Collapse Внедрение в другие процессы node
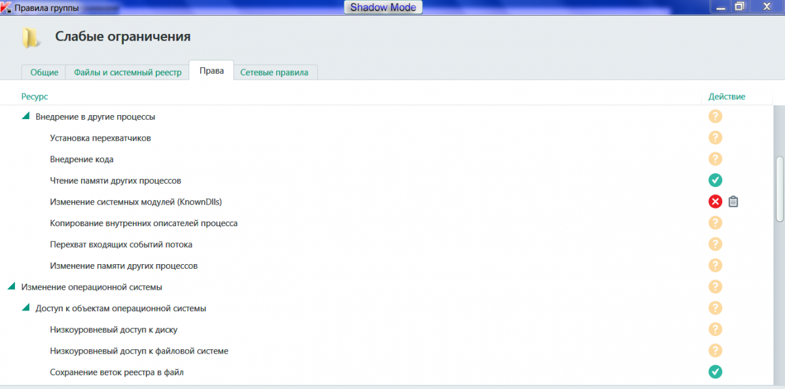This screenshot has width=785, height=389. click(x=26, y=116)
